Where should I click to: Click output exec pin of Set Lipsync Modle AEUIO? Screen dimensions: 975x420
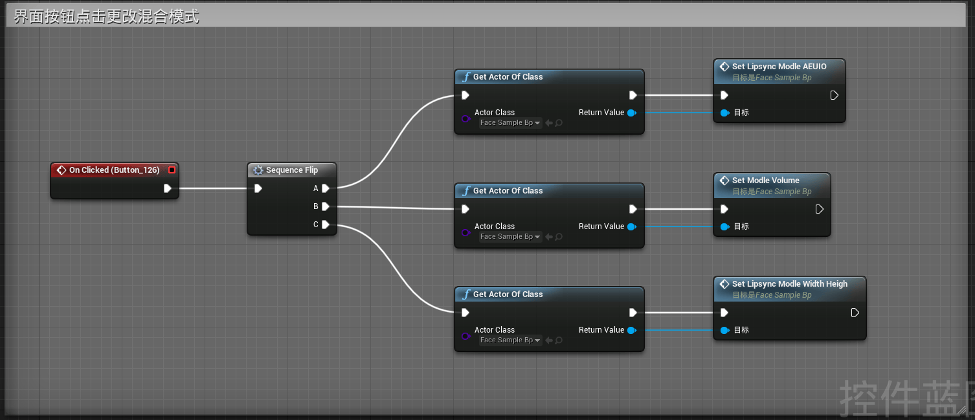point(835,95)
